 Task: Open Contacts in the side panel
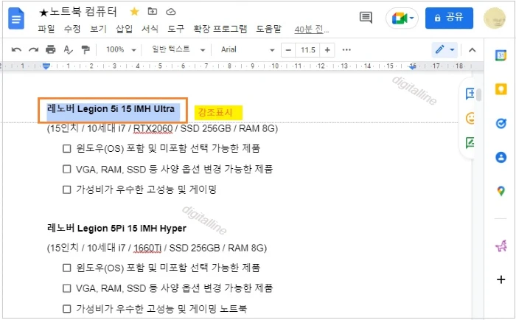point(501,157)
